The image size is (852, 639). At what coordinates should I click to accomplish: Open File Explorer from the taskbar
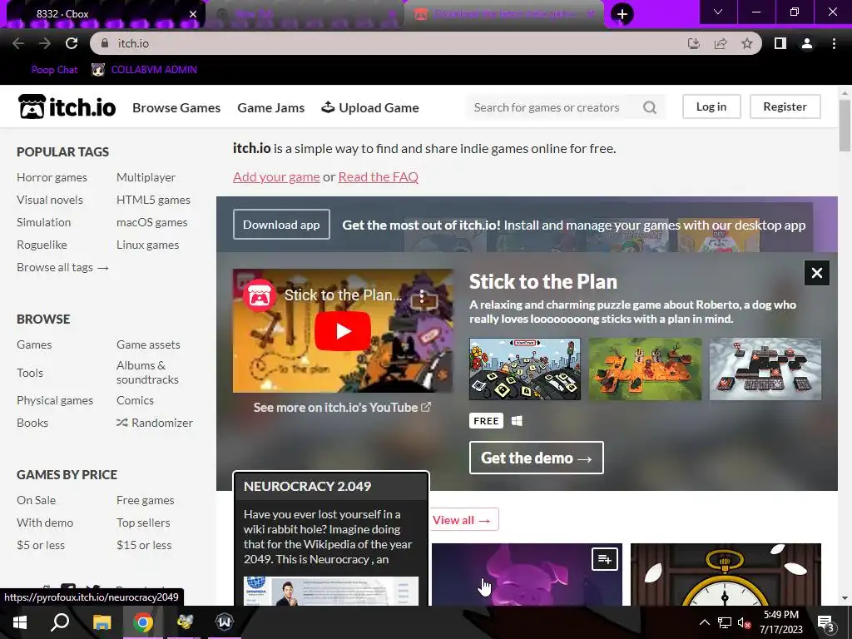point(102,622)
